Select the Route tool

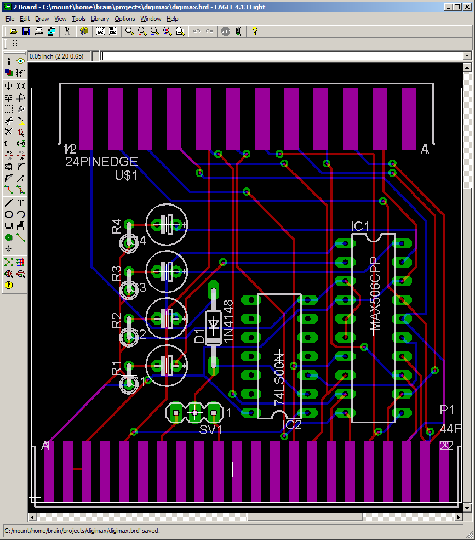point(9,190)
